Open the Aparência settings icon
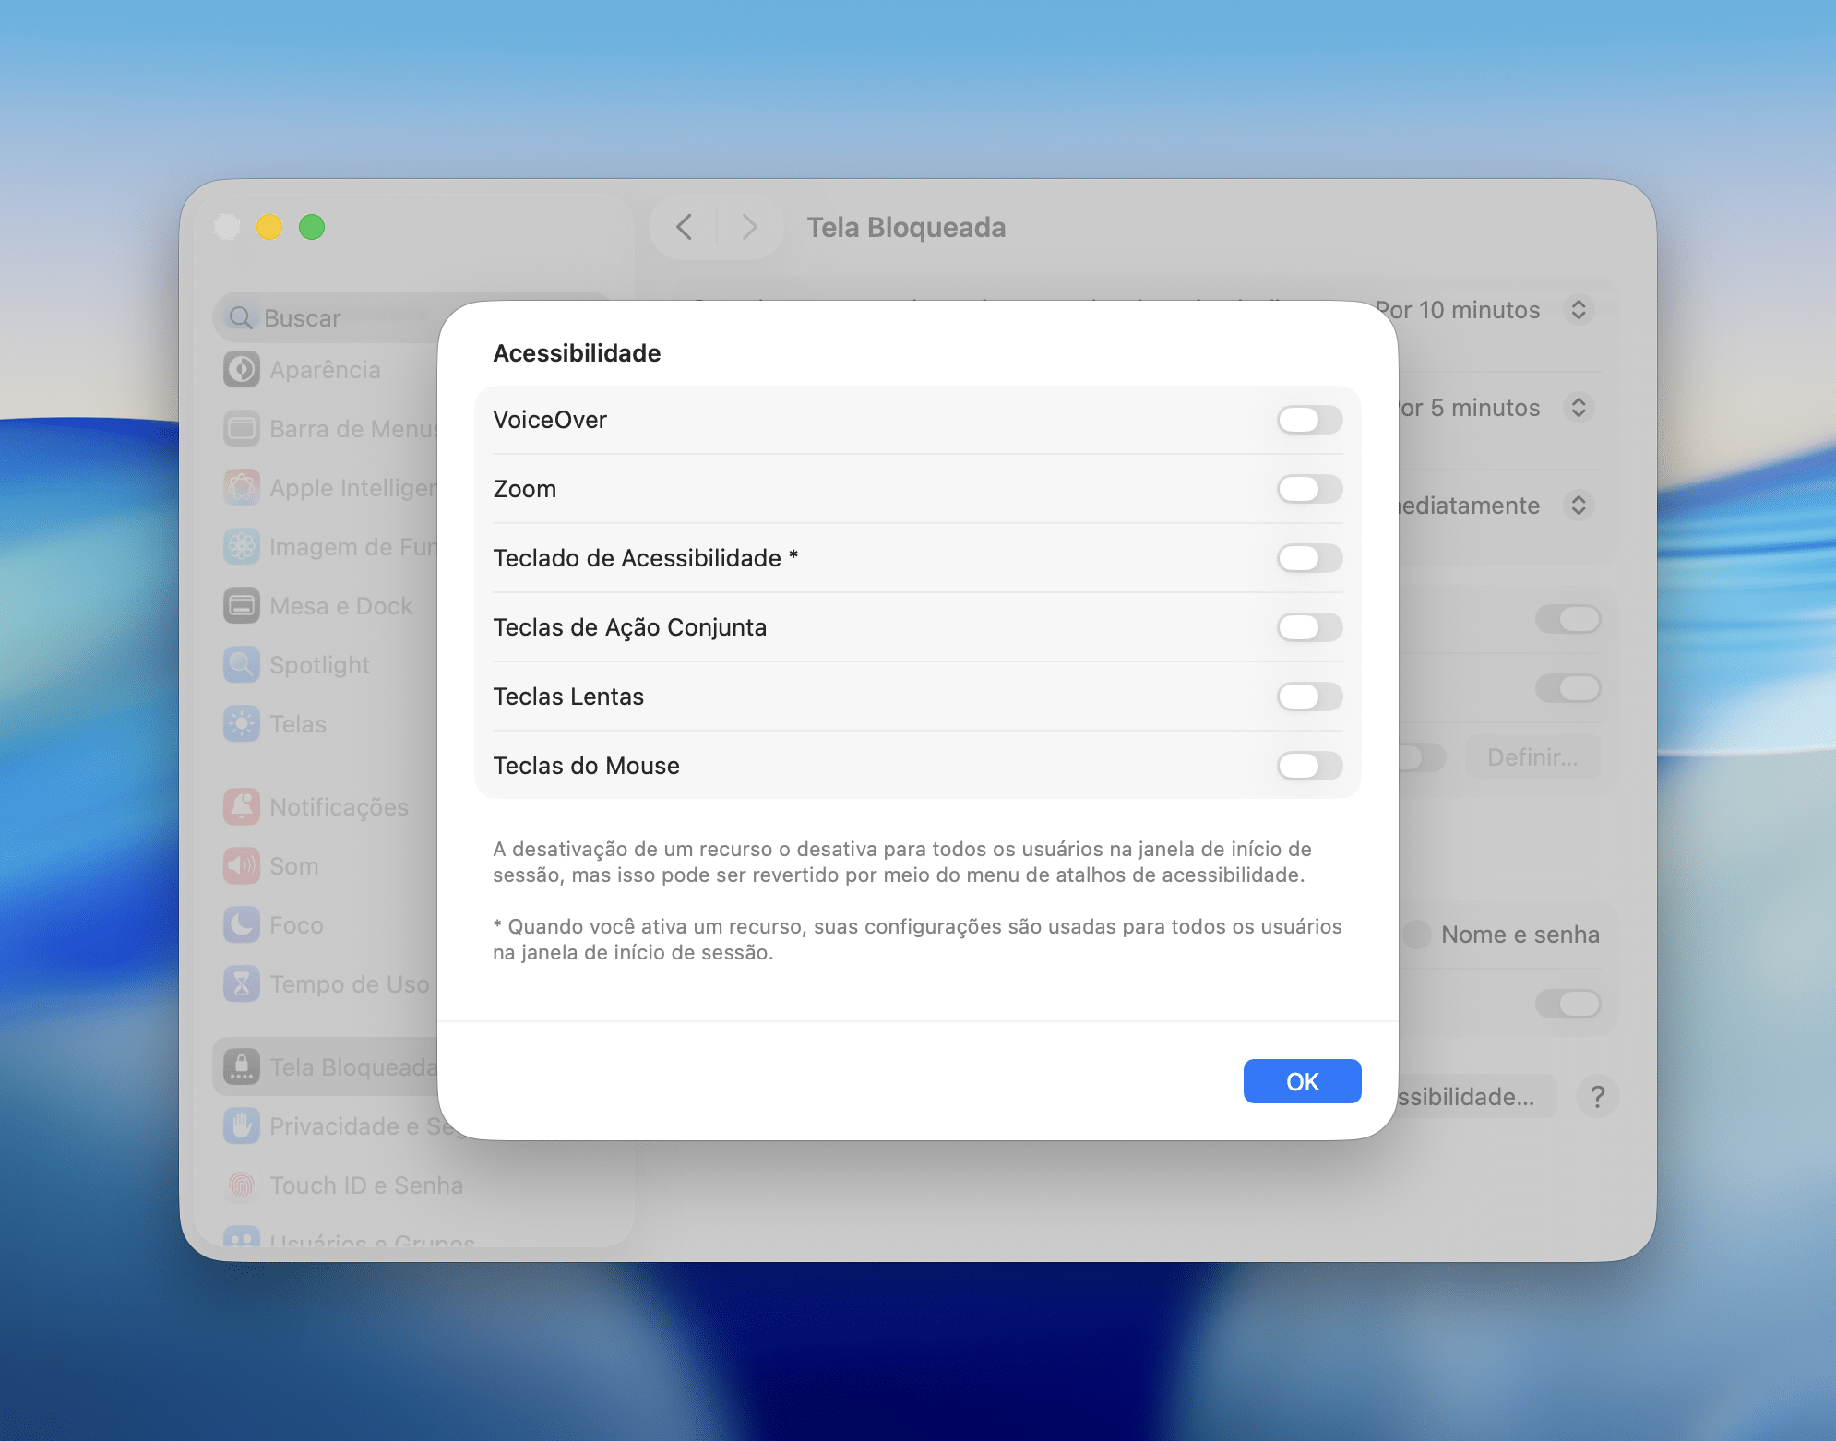 (x=241, y=369)
